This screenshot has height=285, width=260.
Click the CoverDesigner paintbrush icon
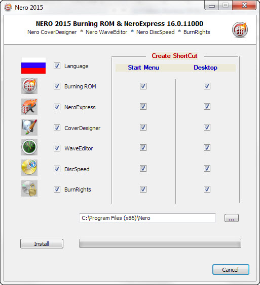(29, 128)
